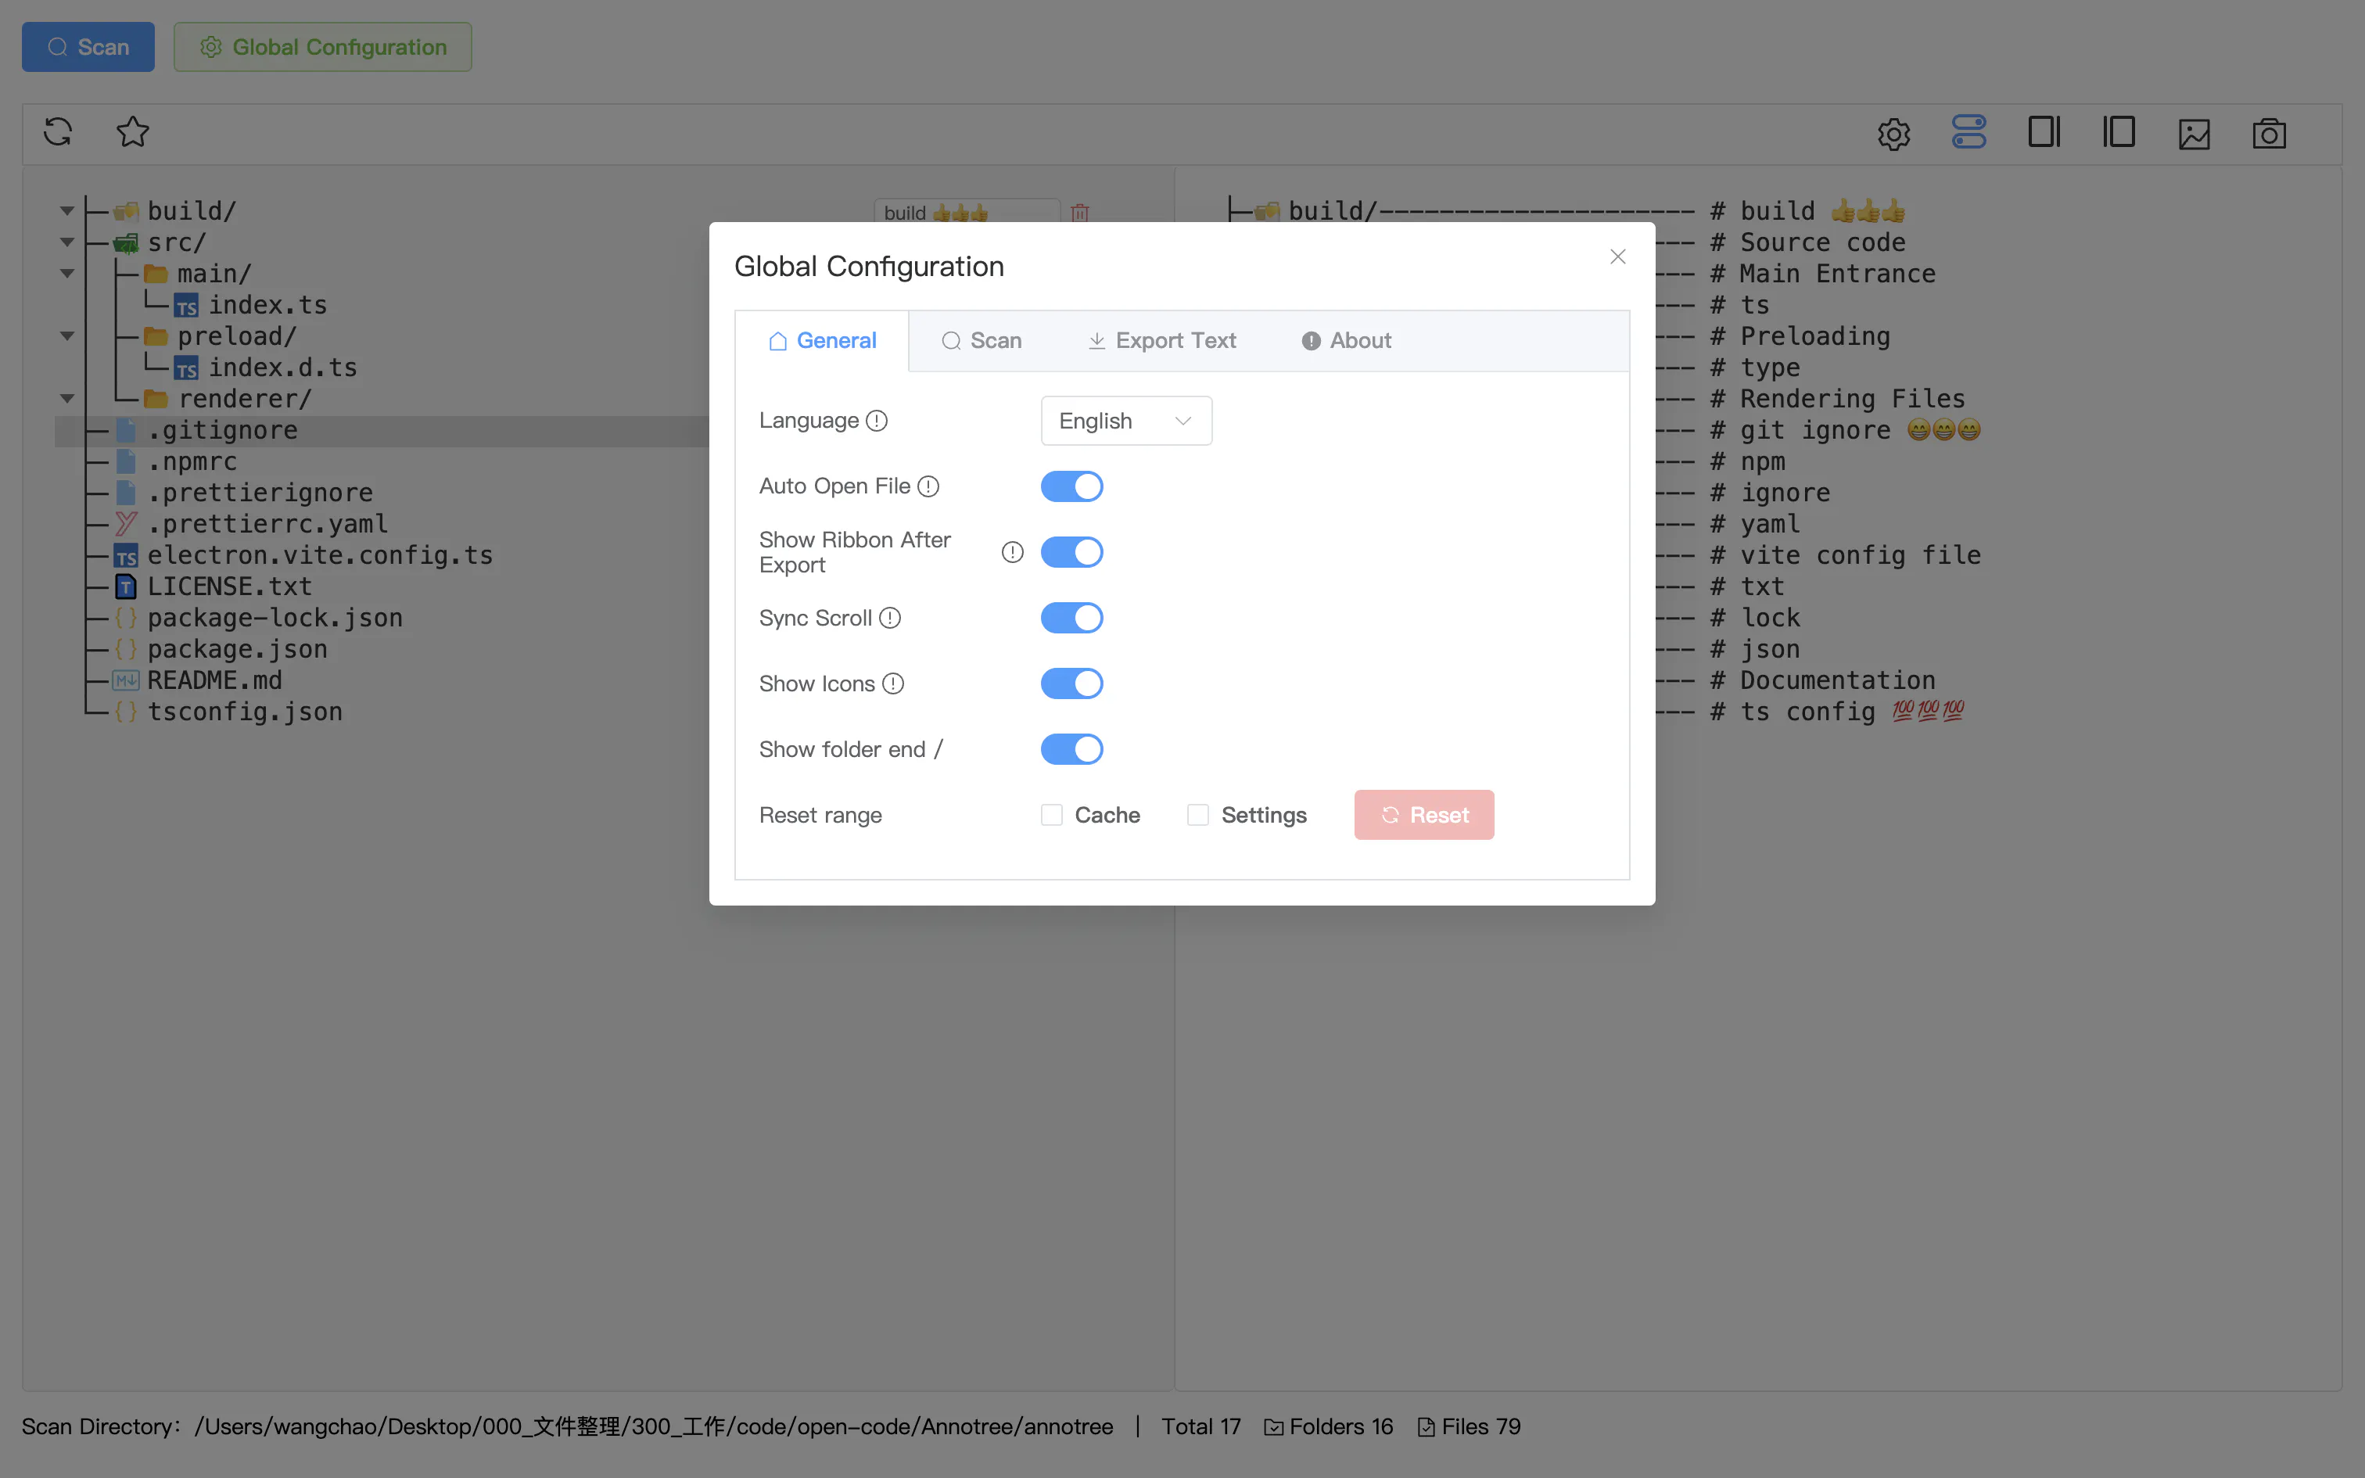Image resolution: width=2365 pixels, height=1478 pixels.
Task: Open the About tab
Action: tap(1346, 340)
